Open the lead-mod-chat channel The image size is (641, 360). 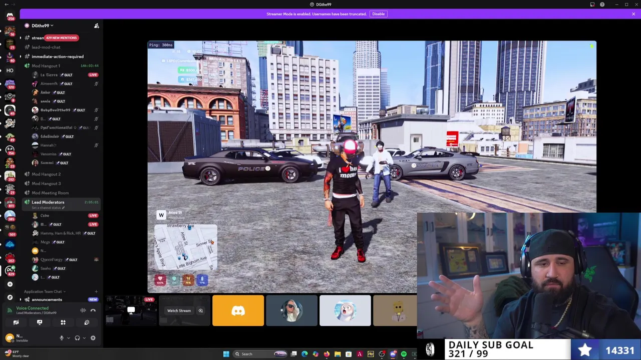(x=46, y=47)
